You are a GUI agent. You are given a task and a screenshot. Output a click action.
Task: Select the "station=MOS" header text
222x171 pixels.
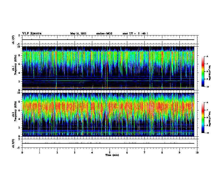[104, 34]
